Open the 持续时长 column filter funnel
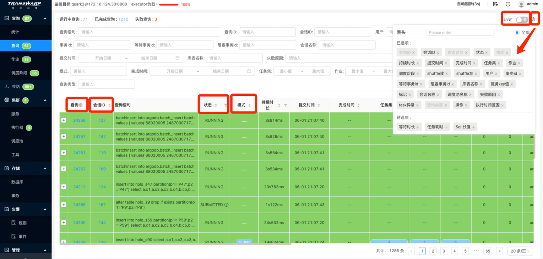Image resolution: width=543 pixels, height=259 pixels. pyautogui.click(x=286, y=105)
